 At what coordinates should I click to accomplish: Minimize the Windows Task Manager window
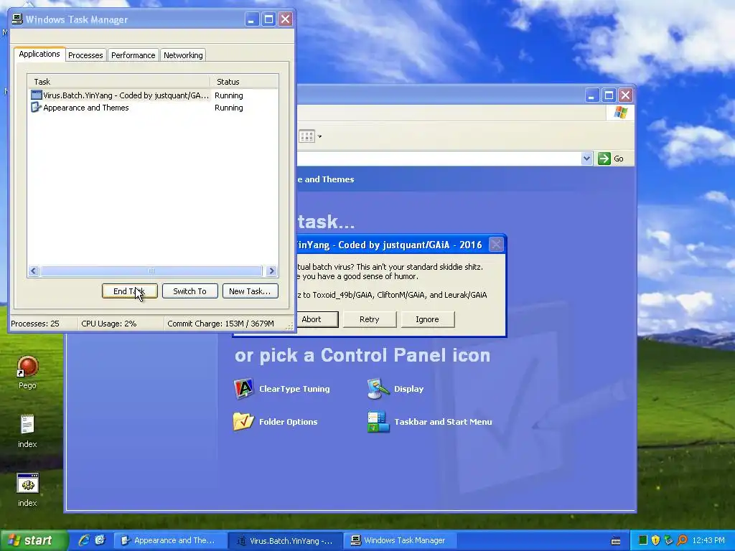252,19
